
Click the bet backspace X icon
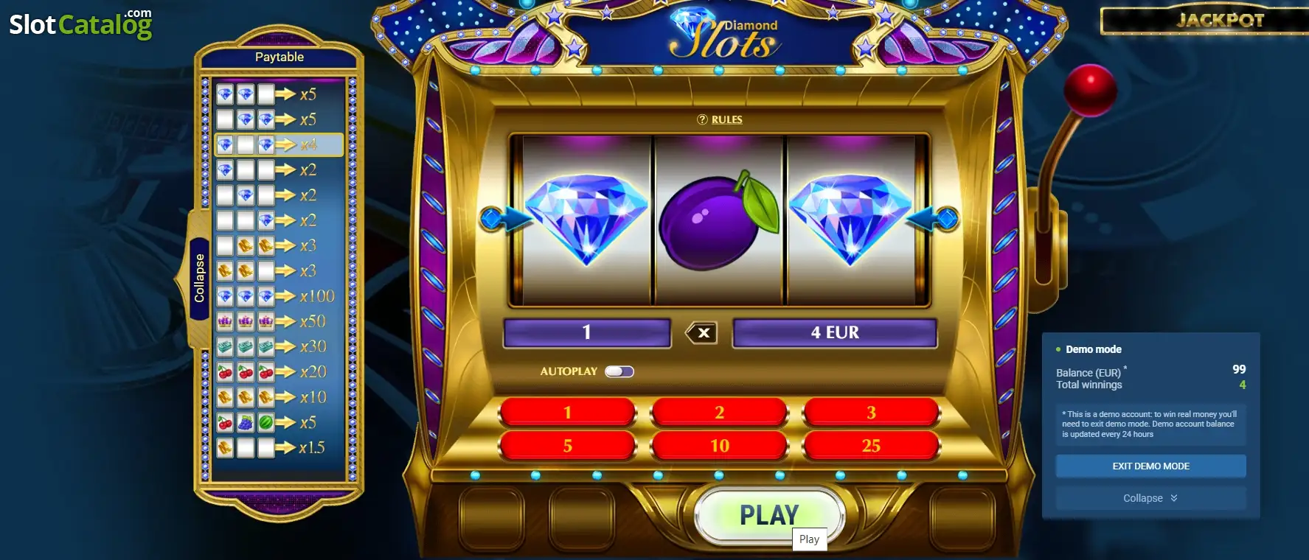[701, 333]
